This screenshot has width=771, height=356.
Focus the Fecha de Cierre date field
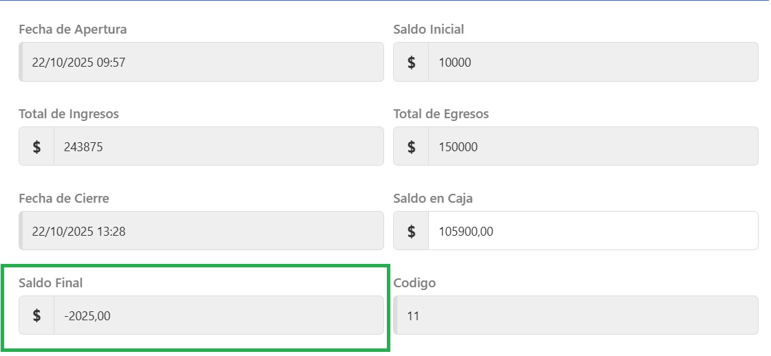tap(201, 231)
